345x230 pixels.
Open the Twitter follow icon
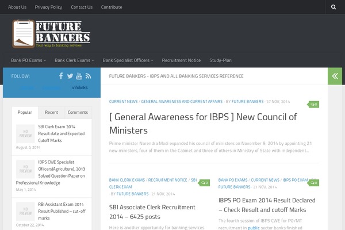(x=70, y=76)
